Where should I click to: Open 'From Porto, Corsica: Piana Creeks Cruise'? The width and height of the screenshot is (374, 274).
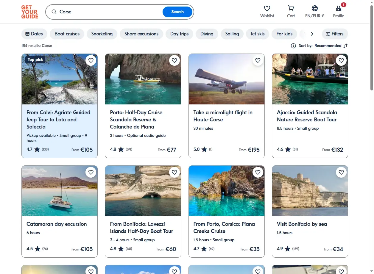click(224, 228)
